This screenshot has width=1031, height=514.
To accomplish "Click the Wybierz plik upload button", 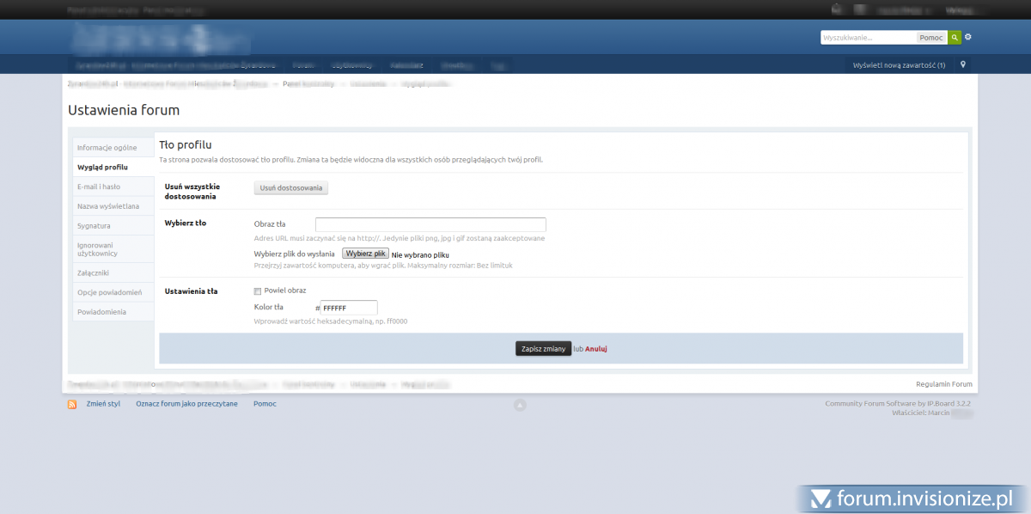I will 365,254.
